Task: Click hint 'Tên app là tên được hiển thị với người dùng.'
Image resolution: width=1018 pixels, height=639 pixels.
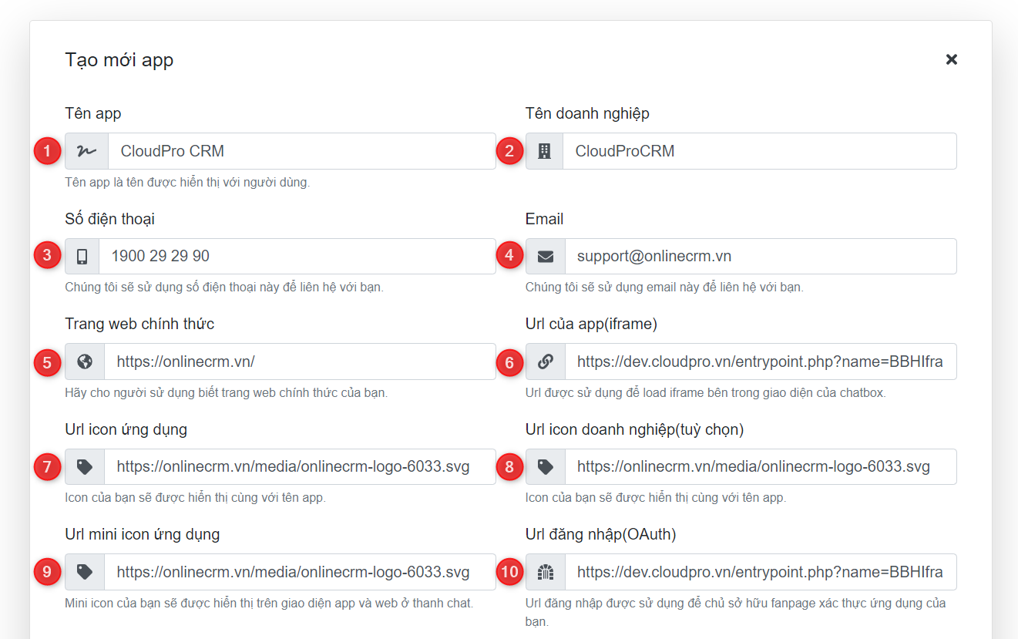Action: 187,183
